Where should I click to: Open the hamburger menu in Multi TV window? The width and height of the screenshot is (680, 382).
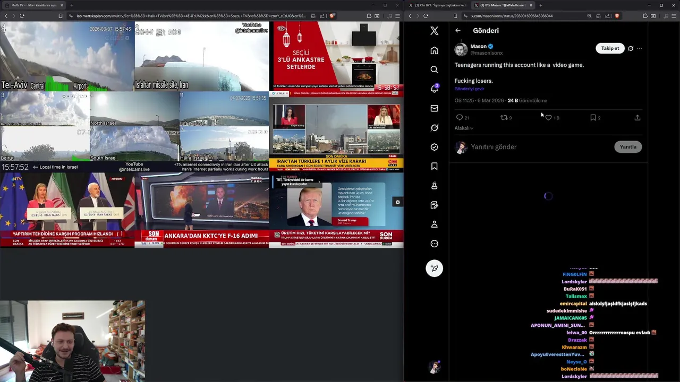click(397, 16)
